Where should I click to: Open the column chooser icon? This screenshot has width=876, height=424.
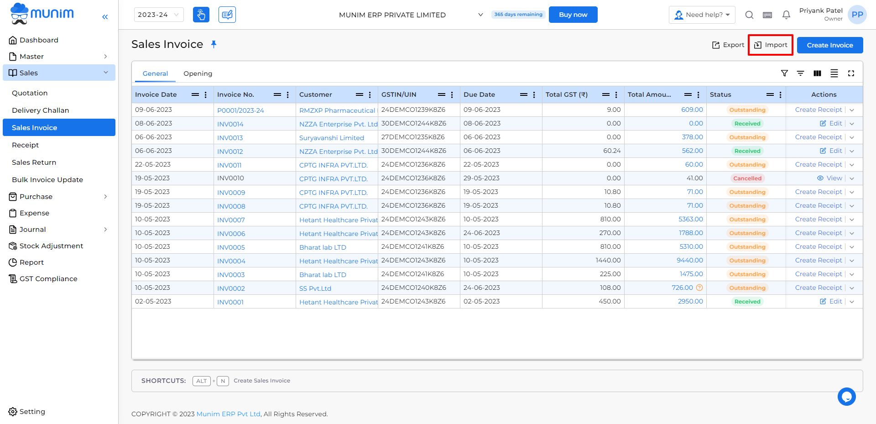click(x=817, y=73)
